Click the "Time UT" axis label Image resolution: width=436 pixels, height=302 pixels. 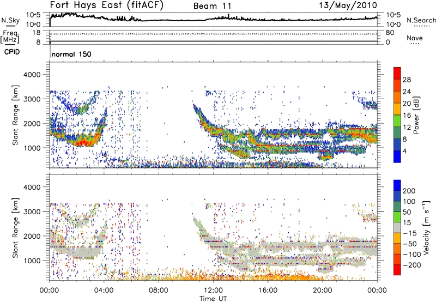[x=213, y=299]
